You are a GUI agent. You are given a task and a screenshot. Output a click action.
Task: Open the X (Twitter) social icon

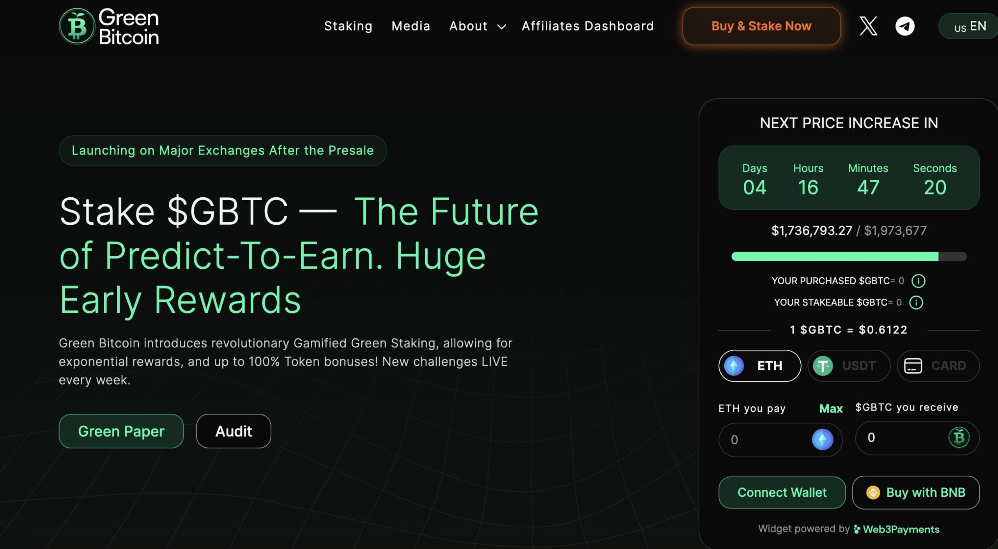868,26
